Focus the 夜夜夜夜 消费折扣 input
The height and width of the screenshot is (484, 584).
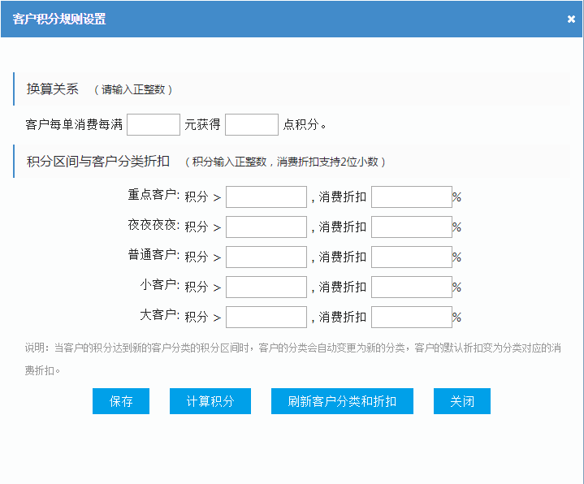pos(411,227)
